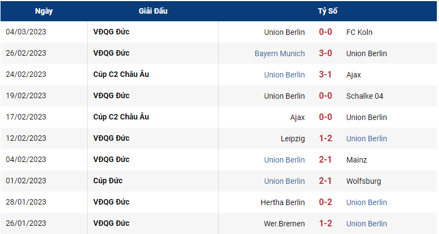
Task: Open the Cúp Đức competition entry
Action: click(x=108, y=181)
